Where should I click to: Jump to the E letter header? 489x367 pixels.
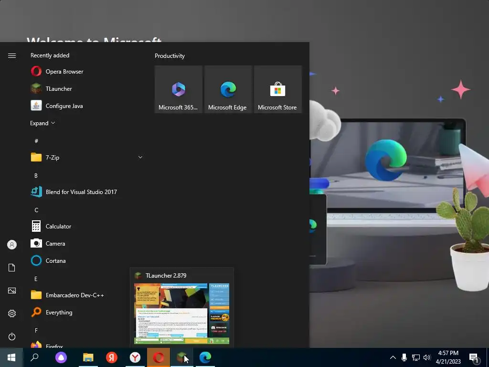[36, 279]
